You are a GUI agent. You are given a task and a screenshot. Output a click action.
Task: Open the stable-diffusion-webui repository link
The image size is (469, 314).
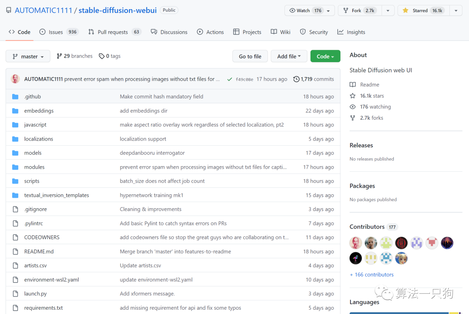point(118,10)
